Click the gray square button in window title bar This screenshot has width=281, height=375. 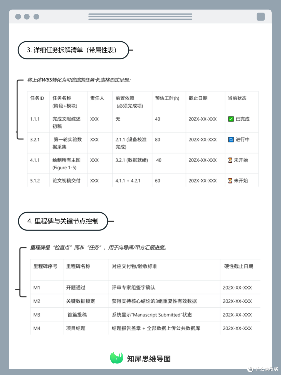tap(260, 17)
